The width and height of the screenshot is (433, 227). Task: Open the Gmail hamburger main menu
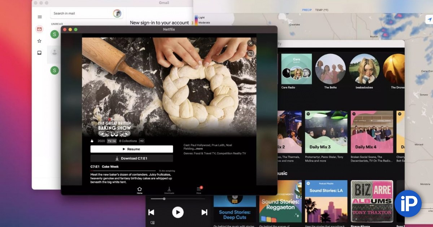pos(40,17)
